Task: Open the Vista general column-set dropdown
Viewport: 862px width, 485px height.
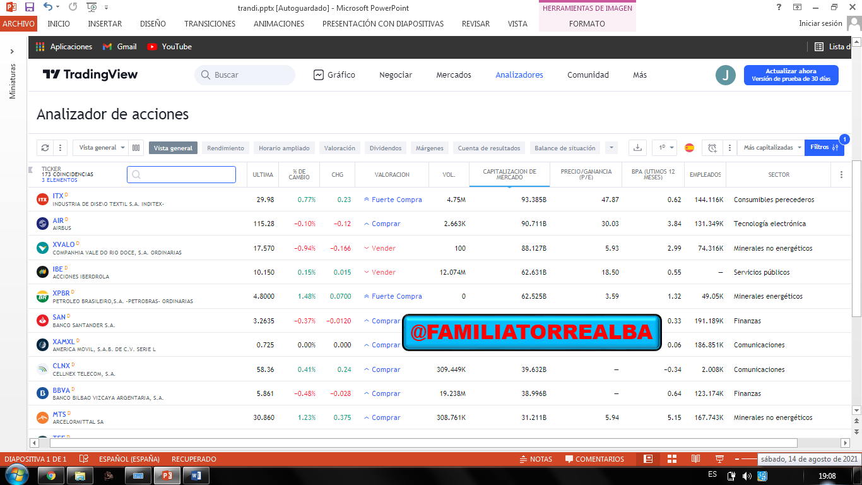Action: pos(101,148)
